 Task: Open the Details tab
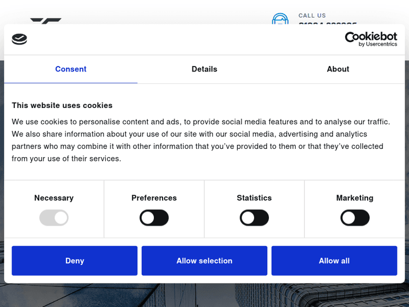click(x=204, y=69)
